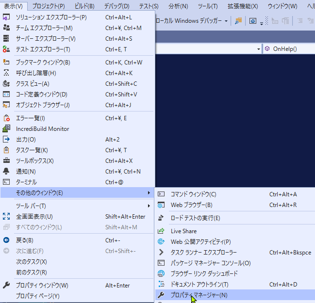Screen dimensions: 315x303
Task: Expand the ツール バー submenu arrow
Action: click(149, 206)
